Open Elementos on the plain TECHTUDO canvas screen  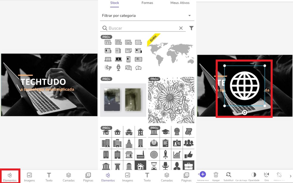pos(10,177)
